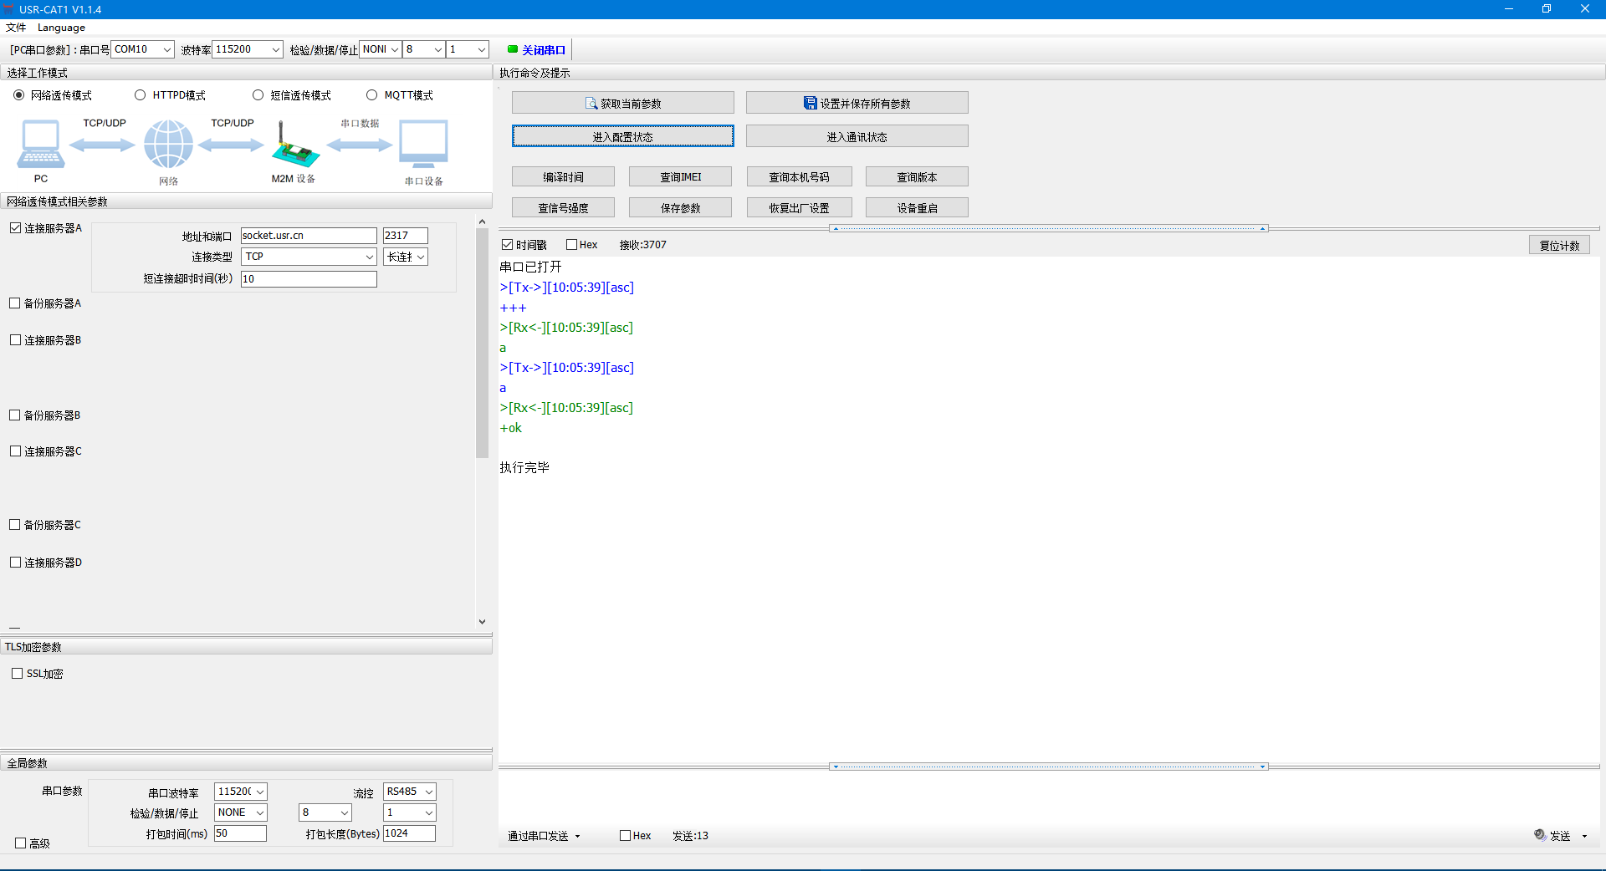Select the MQTT mode radio button
The width and height of the screenshot is (1606, 871).
pos(372,95)
